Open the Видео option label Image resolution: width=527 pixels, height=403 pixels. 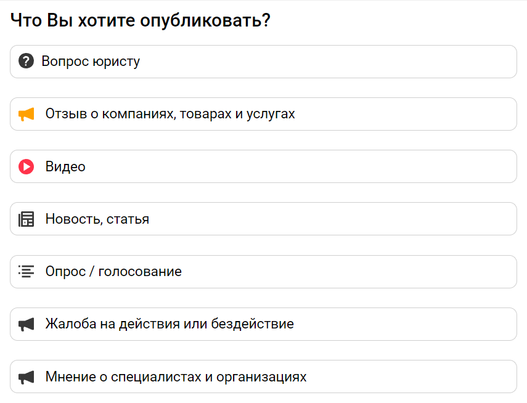(65, 167)
